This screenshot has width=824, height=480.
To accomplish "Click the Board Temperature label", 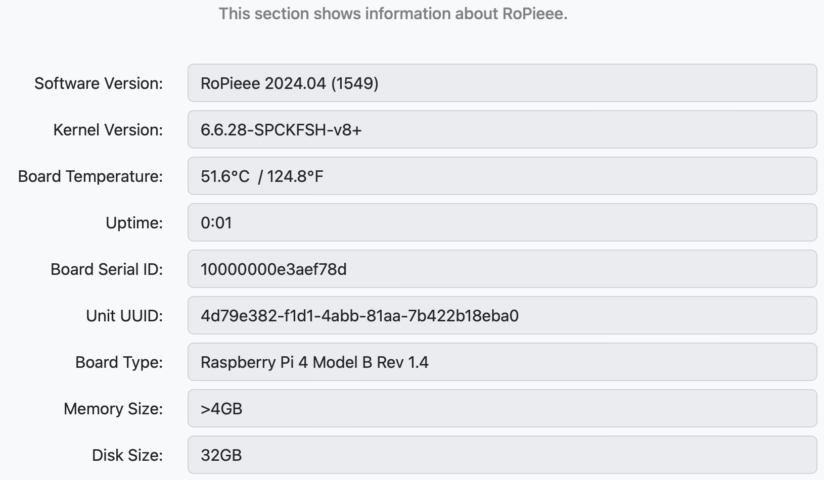I will point(90,176).
